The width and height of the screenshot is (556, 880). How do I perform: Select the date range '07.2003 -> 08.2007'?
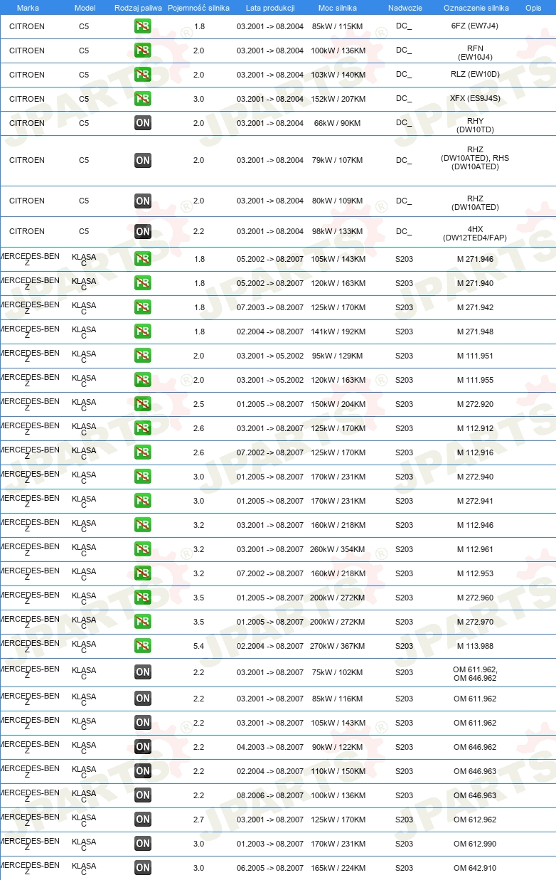tap(270, 307)
